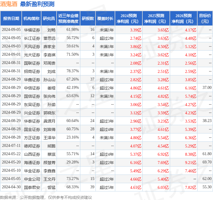This screenshot has height=200, width=213.
Task: Click the 中金公司 institution cell
Action: [32, 179]
